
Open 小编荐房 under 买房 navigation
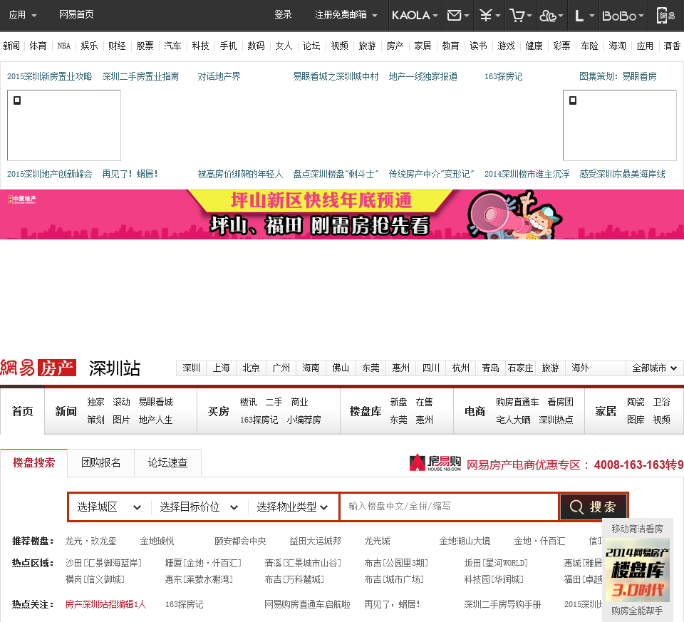pos(304,420)
